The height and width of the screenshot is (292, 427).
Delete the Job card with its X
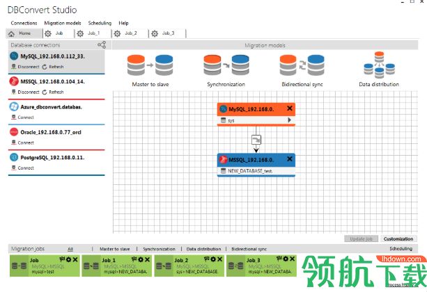coord(75,259)
